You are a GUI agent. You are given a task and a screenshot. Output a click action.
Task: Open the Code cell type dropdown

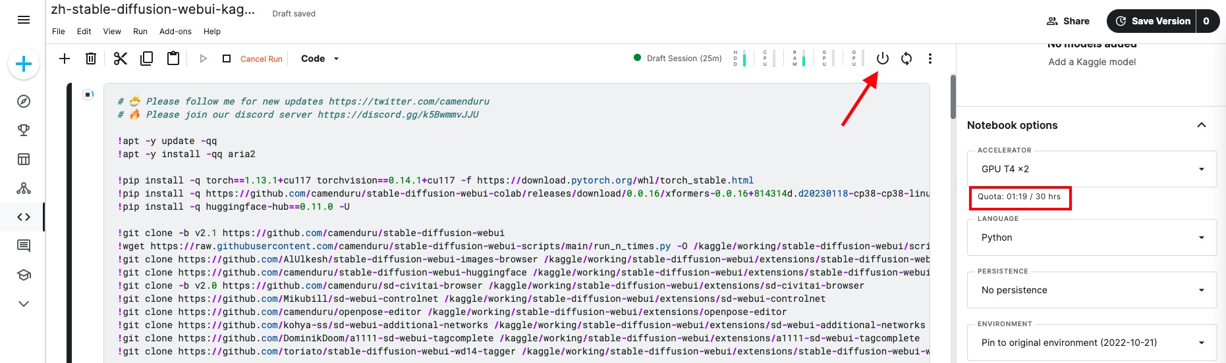[320, 59]
